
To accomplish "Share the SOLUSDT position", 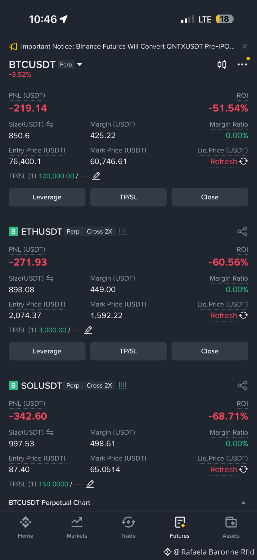I will coord(242,385).
